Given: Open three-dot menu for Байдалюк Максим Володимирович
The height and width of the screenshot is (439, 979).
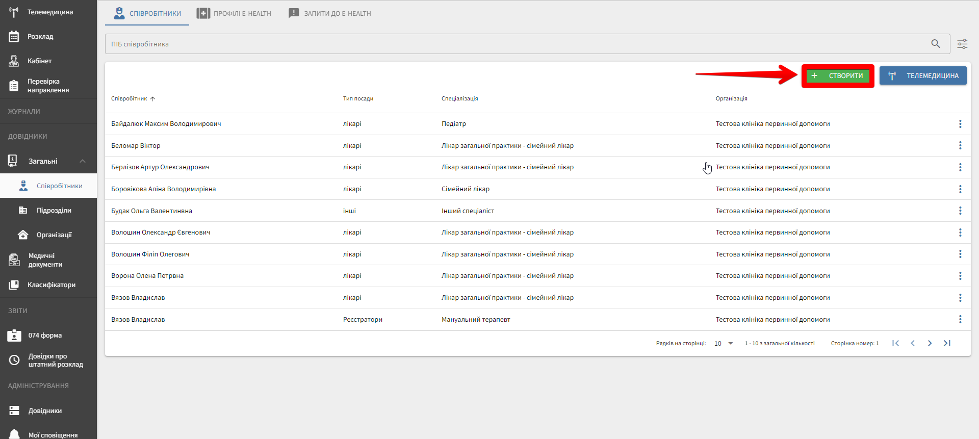Looking at the screenshot, I should [x=960, y=124].
